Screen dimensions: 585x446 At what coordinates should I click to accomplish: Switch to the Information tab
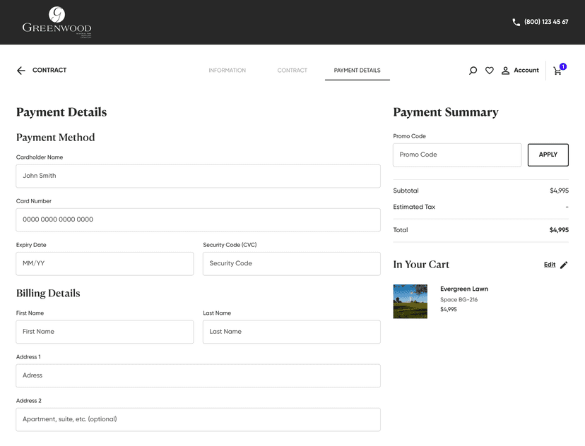(227, 71)
